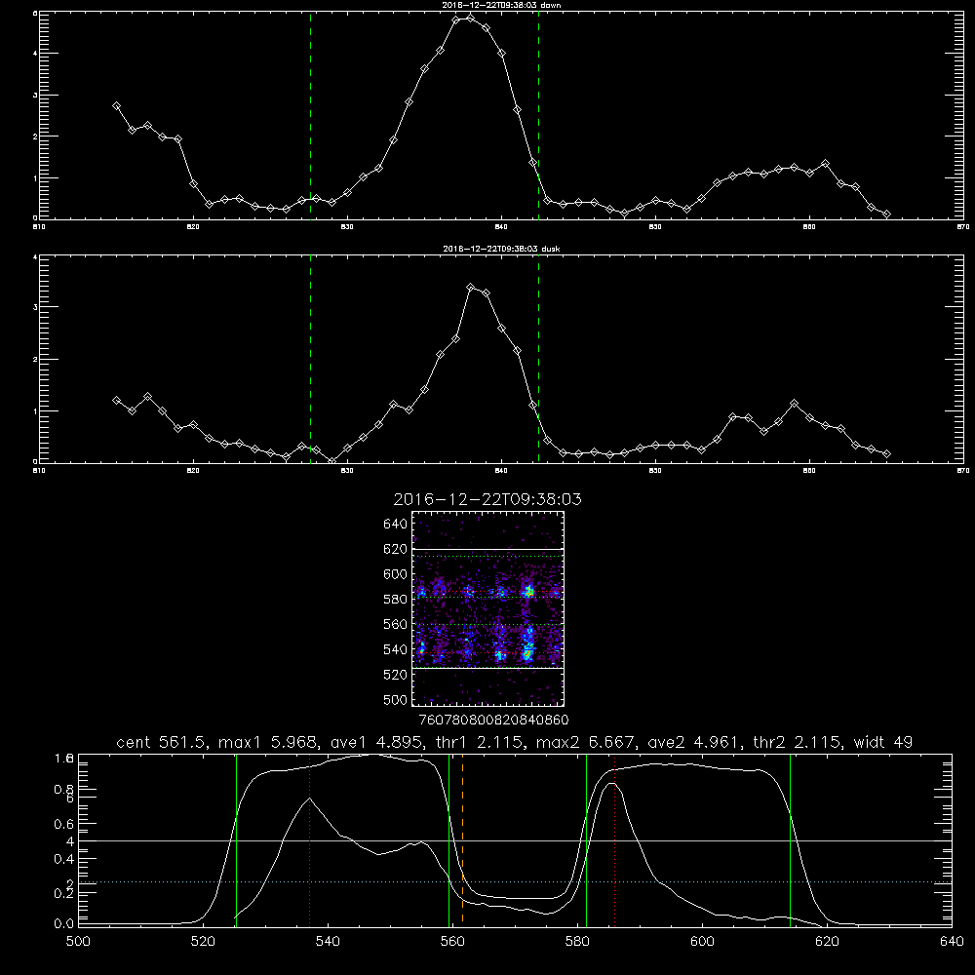Click the left red dotted line in bottom plot
This screenshot has width=975, height=975.
310,840
